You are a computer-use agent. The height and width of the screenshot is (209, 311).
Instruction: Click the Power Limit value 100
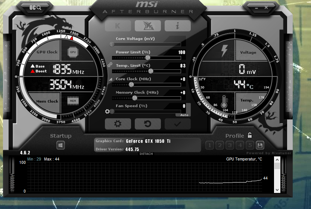tap(182, 52)
